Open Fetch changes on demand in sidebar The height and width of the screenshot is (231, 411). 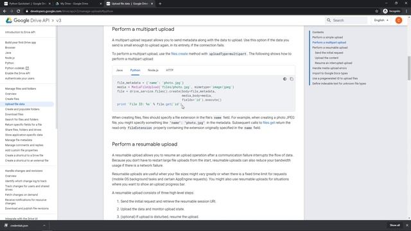(x=21, y=194)
